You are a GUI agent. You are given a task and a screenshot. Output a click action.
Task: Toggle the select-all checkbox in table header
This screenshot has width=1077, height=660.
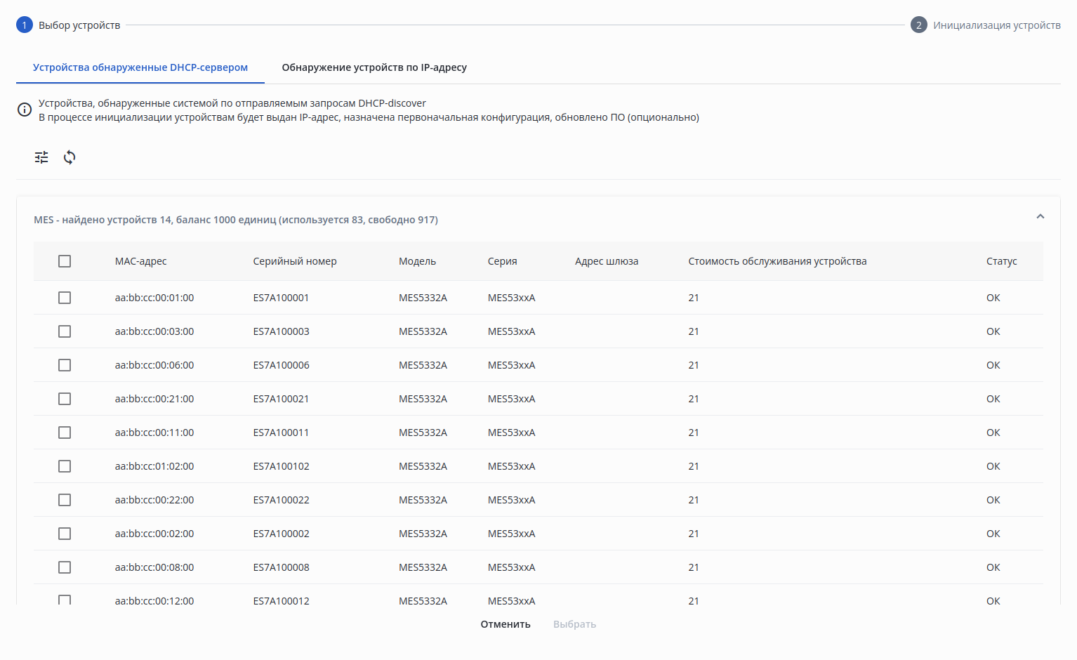pyautogui.click(x=65, y=261)
